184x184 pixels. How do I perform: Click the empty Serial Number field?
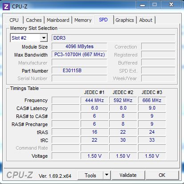tap(79, 78)
